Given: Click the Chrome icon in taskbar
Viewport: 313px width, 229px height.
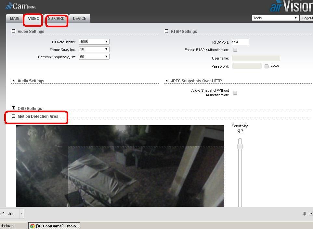Looking at the screenshot, I should pyautogui.click(x=33, y=226).
